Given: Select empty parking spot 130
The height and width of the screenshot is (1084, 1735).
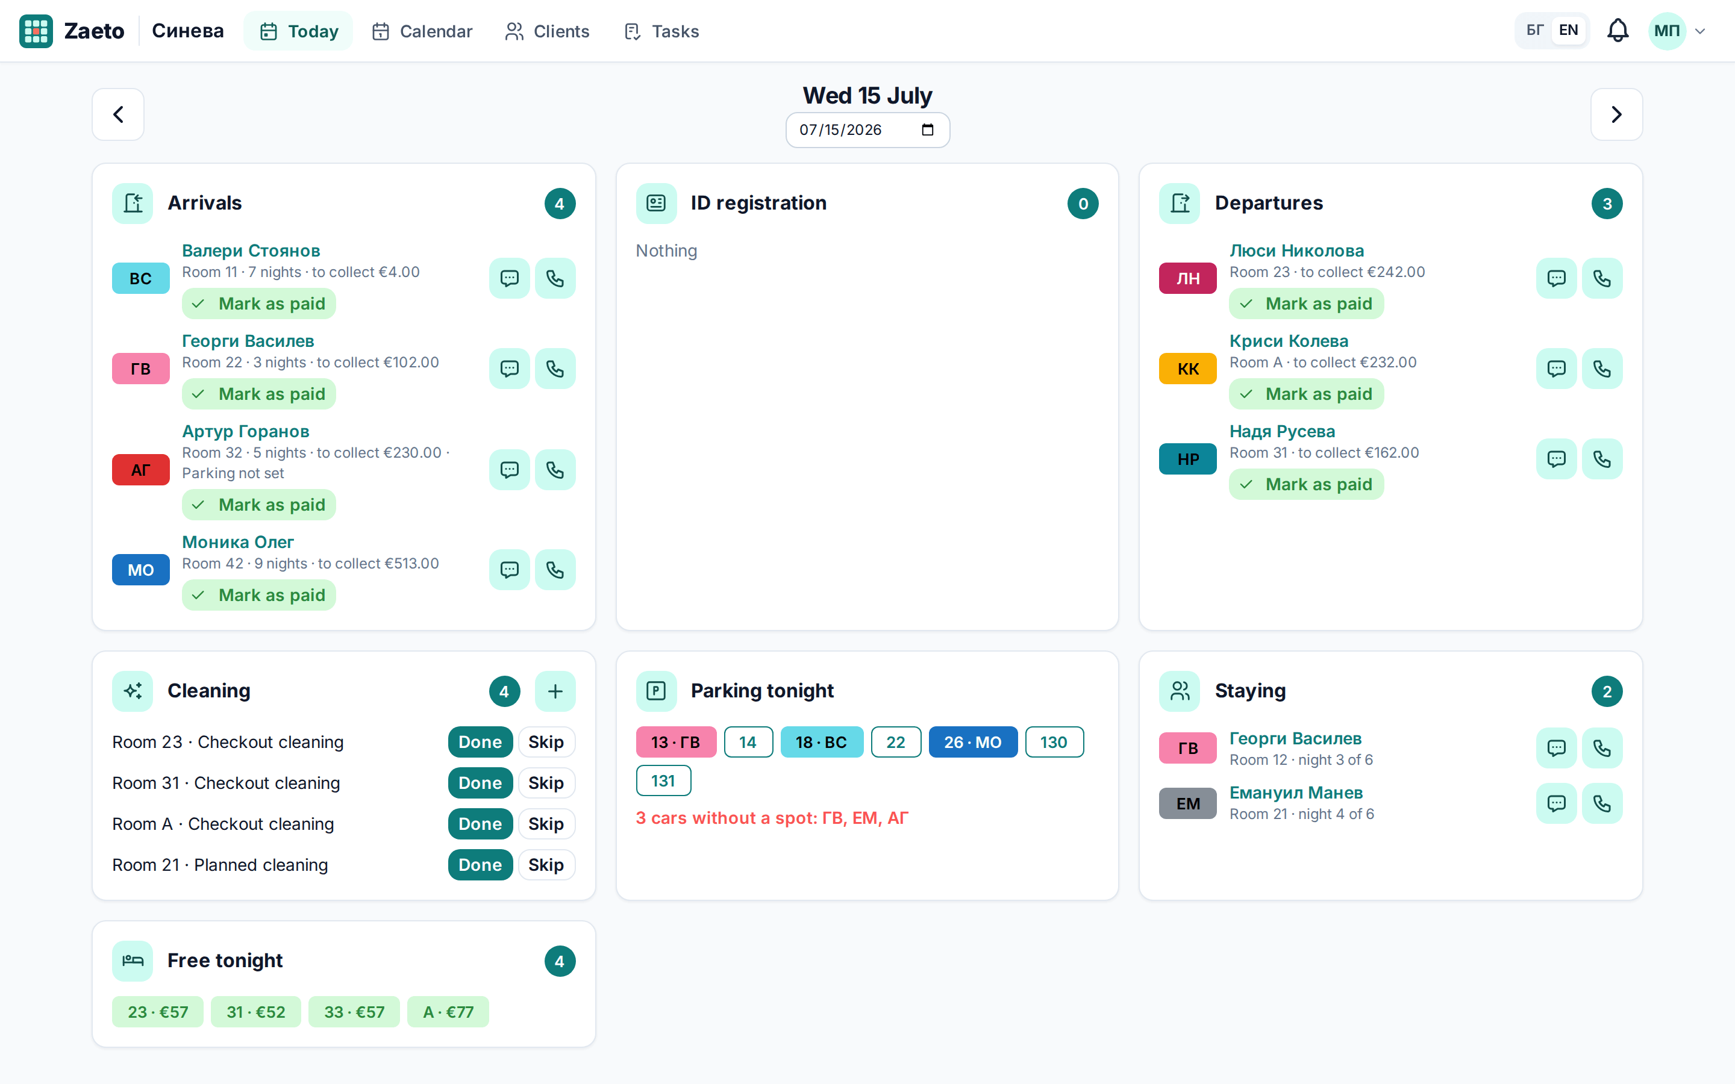Looking at the screenshot, I should [1054, 742].
